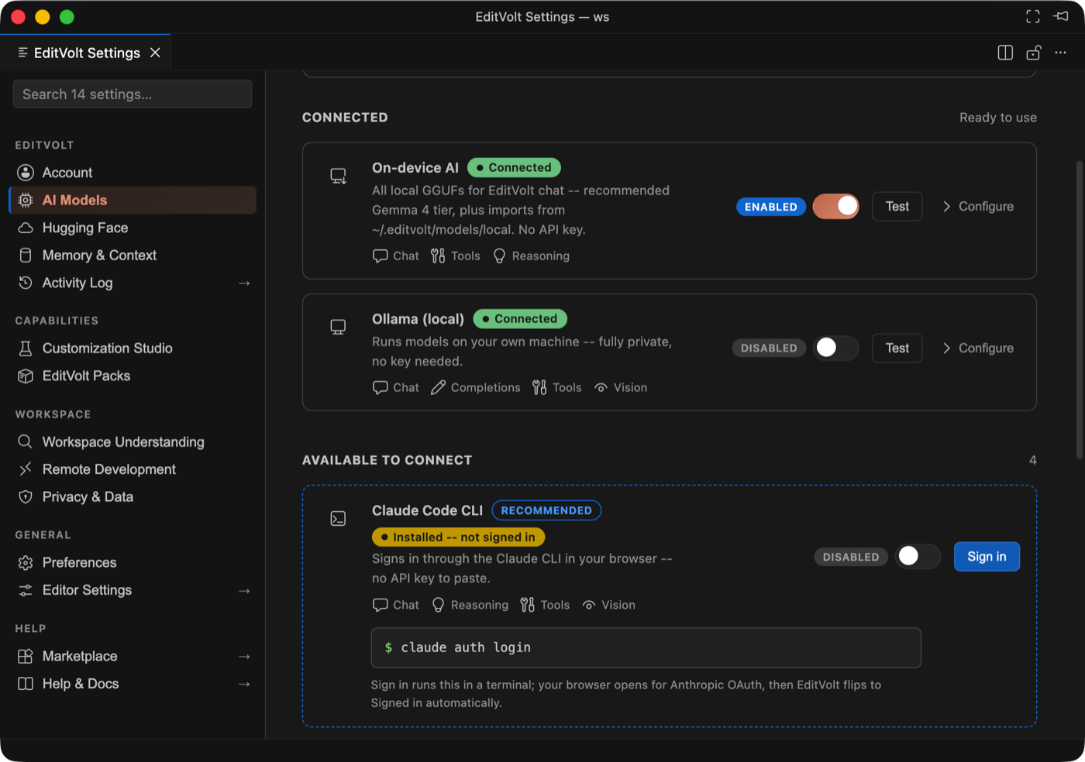Open the Hugging Face section
The image size is (1085, 762).
coord(133,228)
